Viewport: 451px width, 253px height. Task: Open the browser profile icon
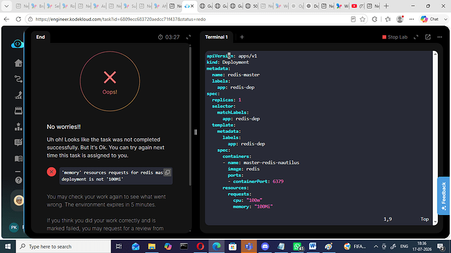pyautogui.click(x=400, y=19)
